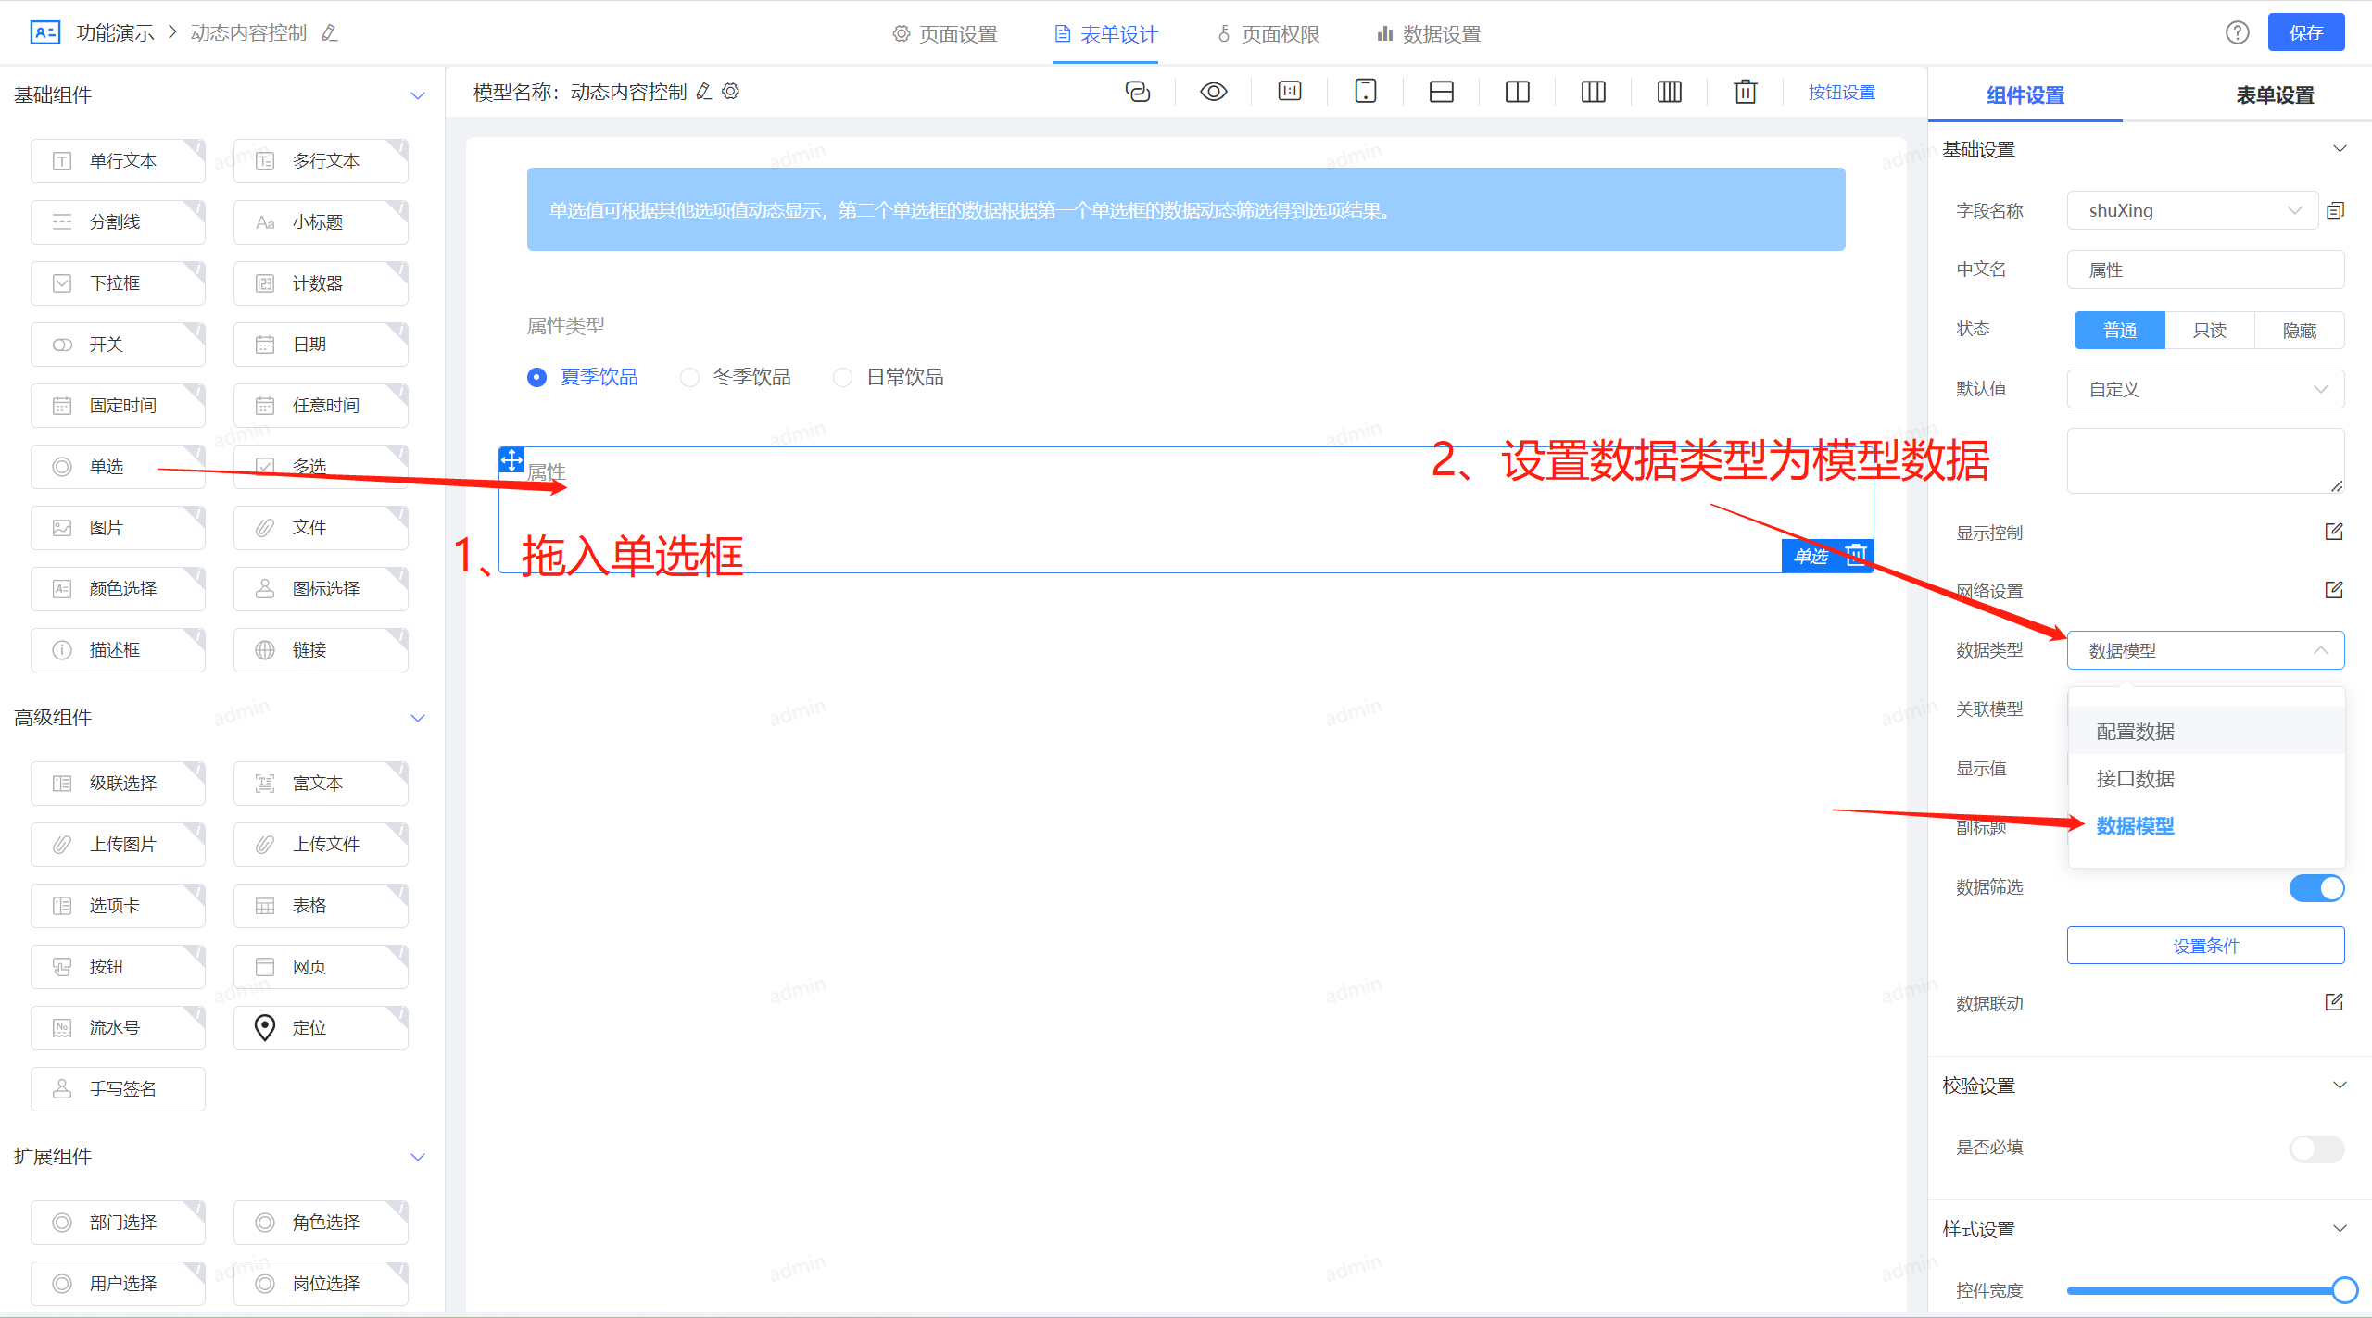Choose 接口数据 from dropdown list
Viewport: 2372px width, 1318px height.
click(x=2135, y=779)
